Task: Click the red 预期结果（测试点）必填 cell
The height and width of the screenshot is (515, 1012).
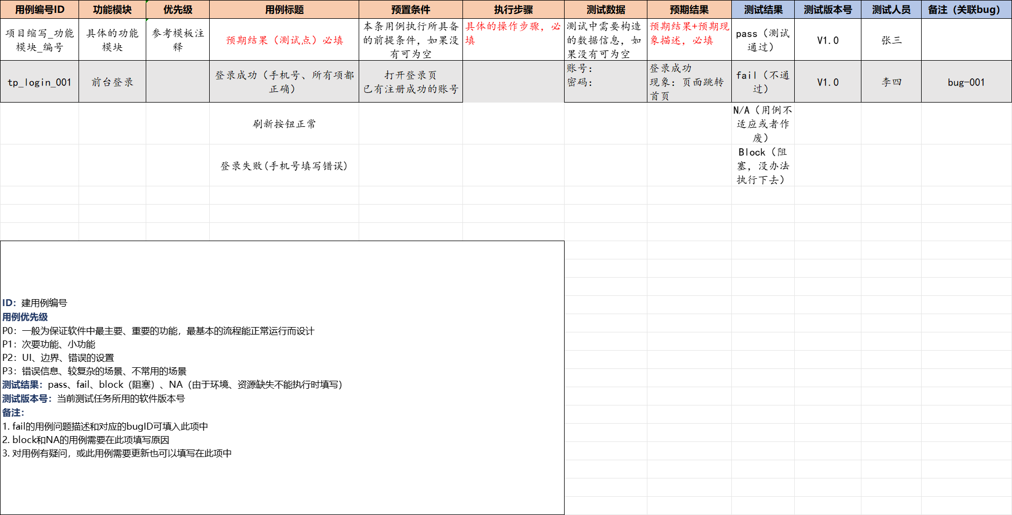Action: click(x=284, y=40)
